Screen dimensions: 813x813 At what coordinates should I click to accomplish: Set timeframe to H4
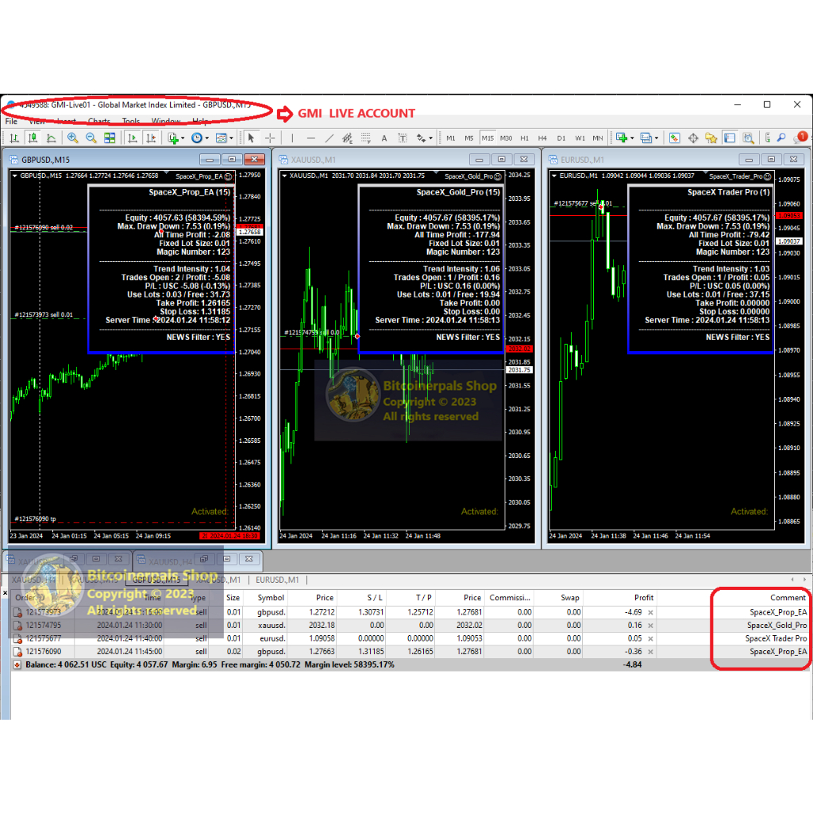[x=542, y=138]
